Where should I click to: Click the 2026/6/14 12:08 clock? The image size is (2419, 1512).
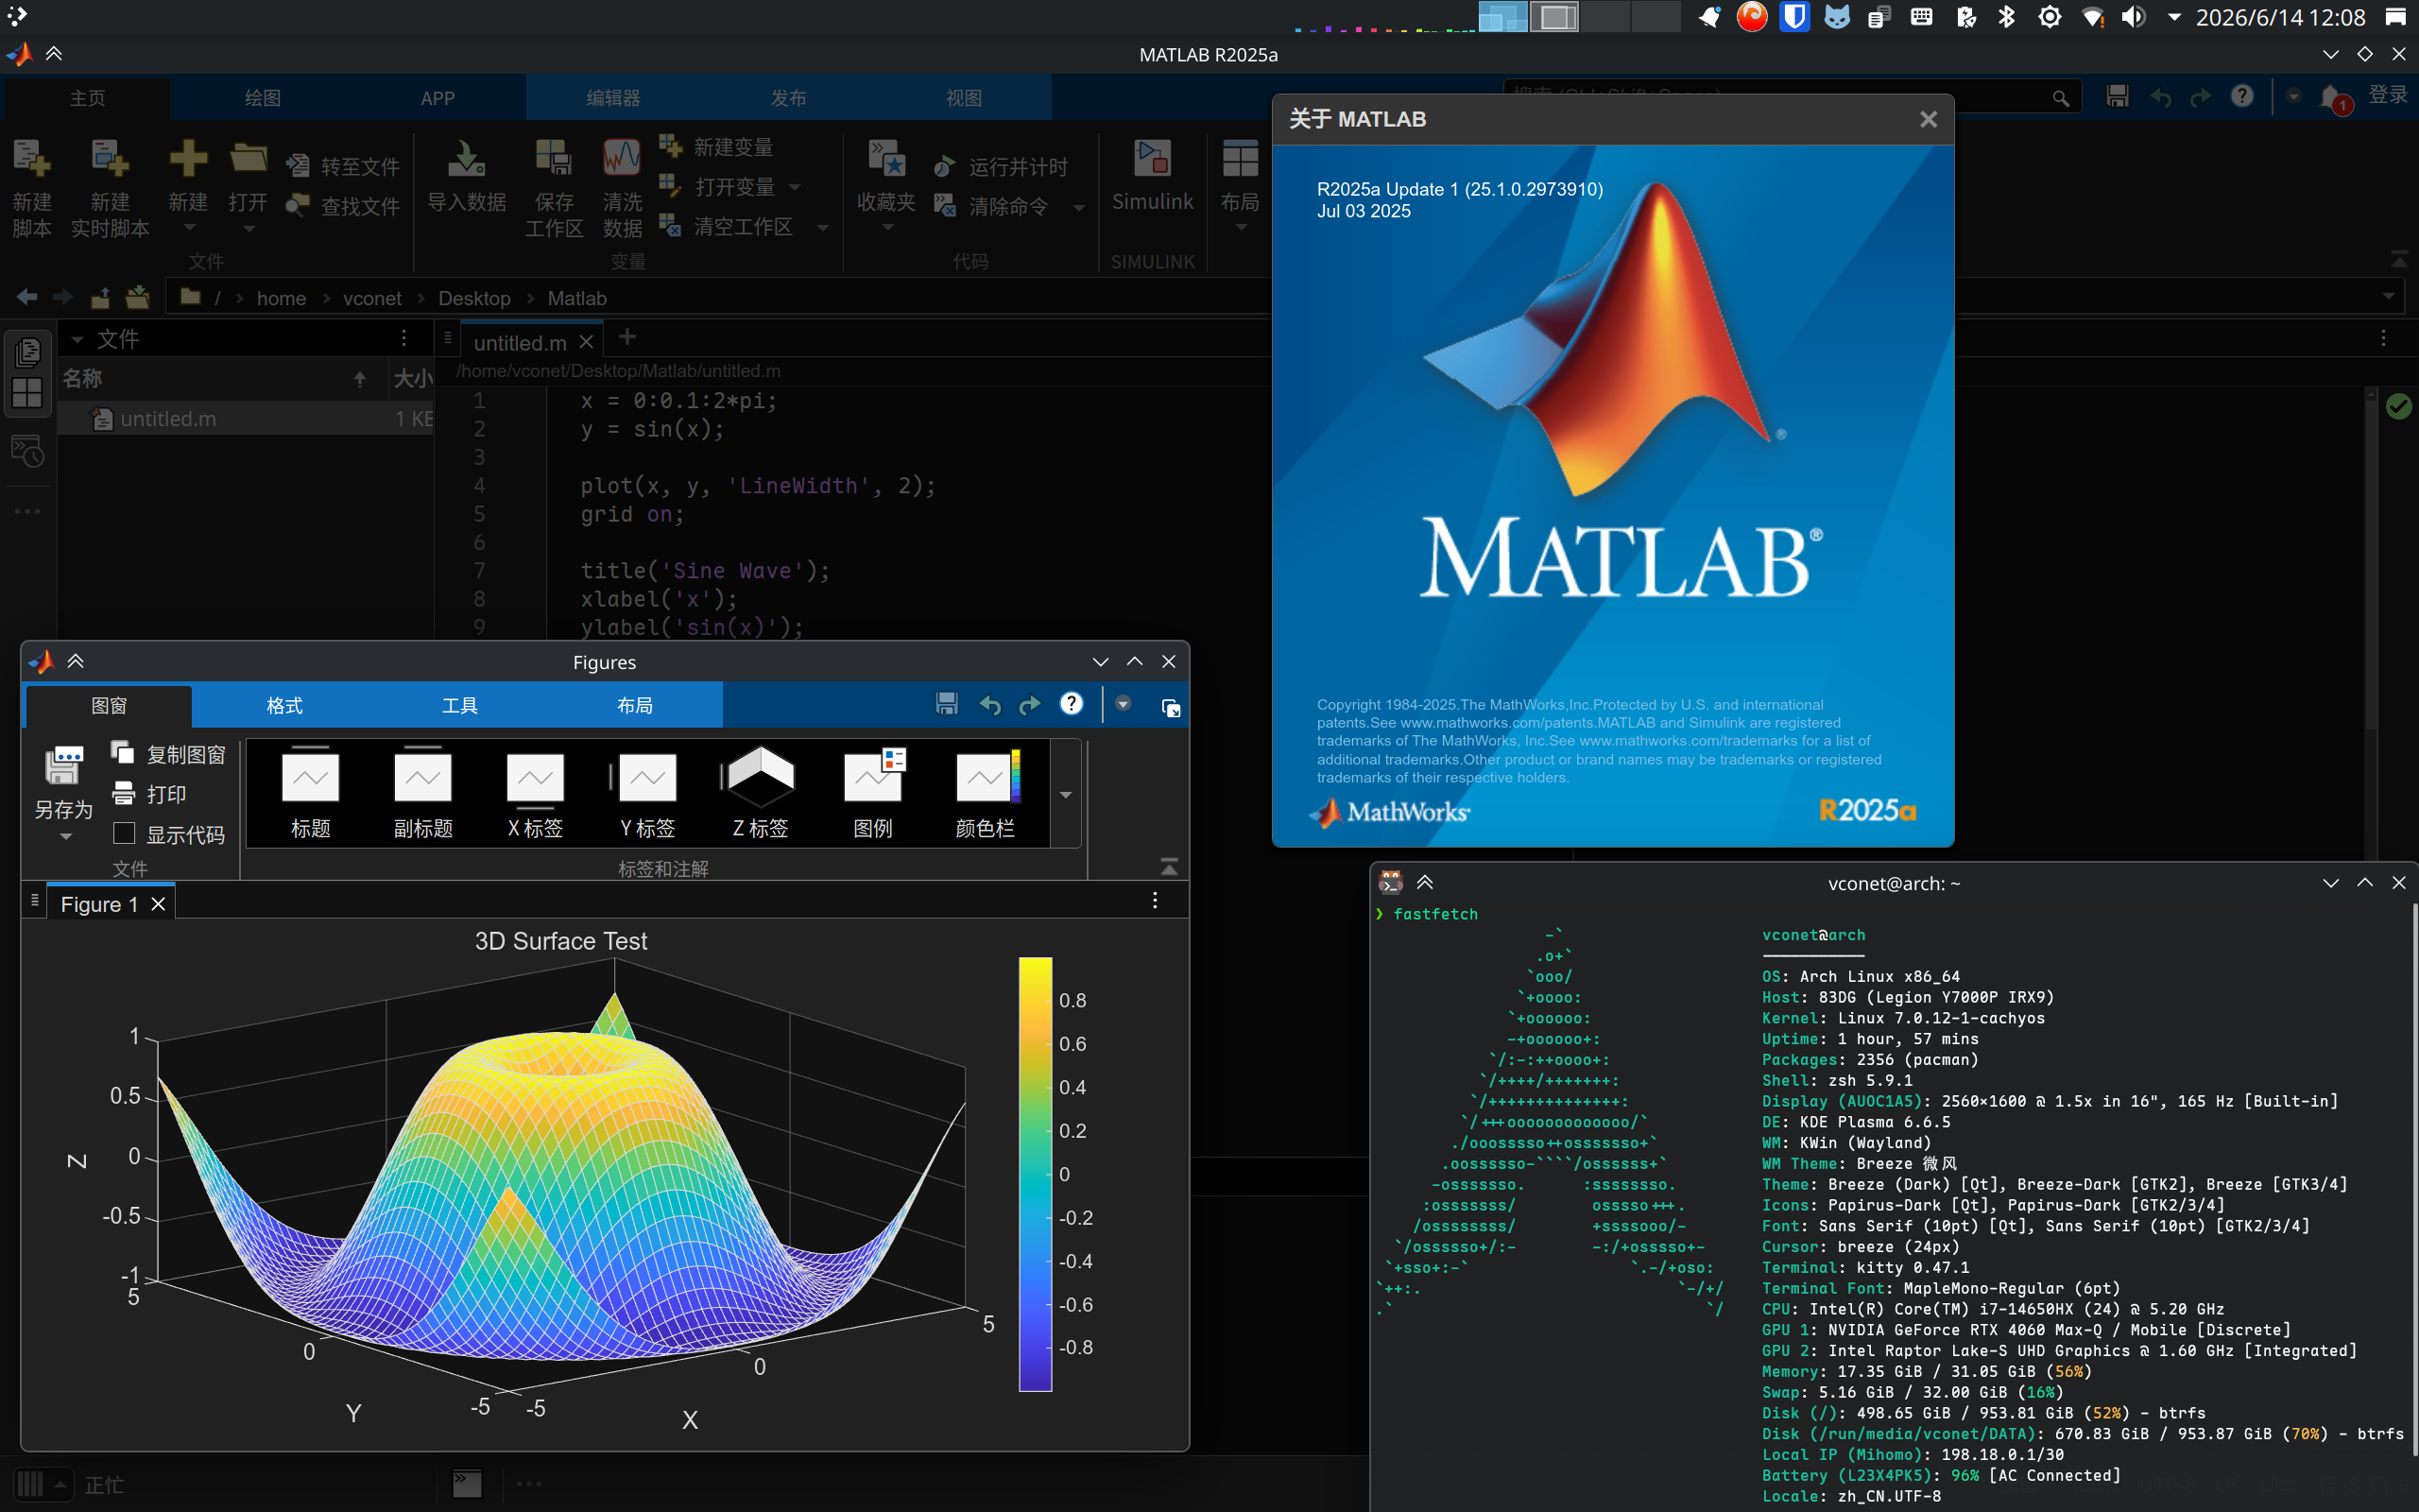2281,17
